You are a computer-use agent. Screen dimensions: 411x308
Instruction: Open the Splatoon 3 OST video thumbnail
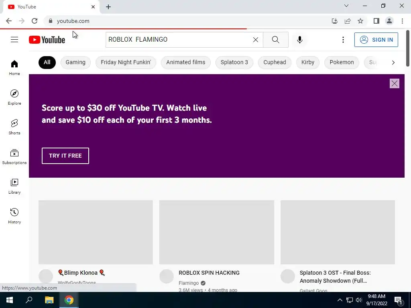[x=338, y=232]
